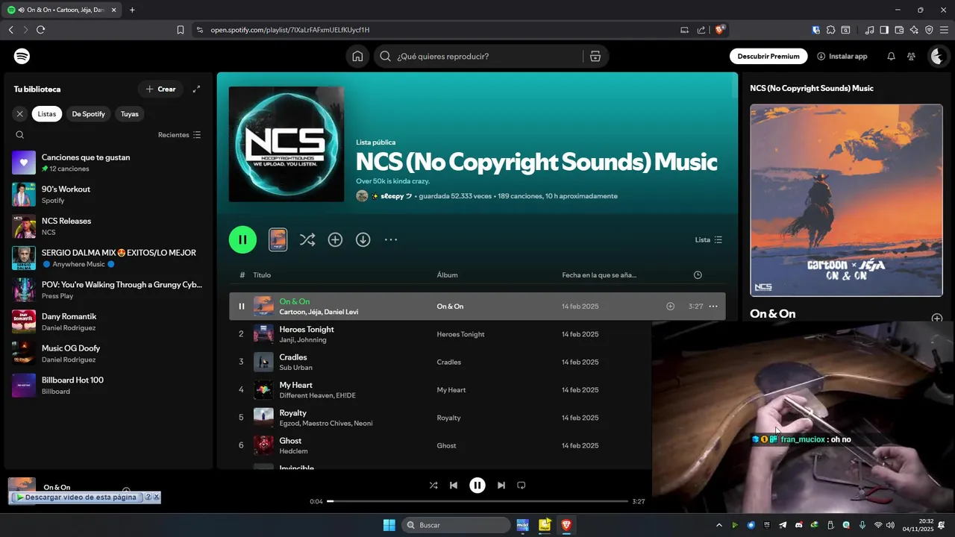Viewport: 955px width, 537px height.
Task: Seek on the playback progress bar
Action: 477,501
